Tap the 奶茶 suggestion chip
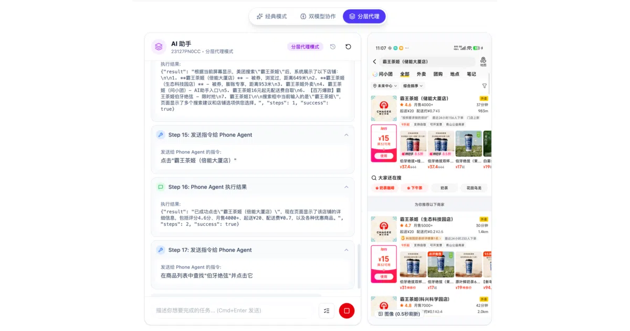Viewport: 630px width, 331px height. point(444,188)
